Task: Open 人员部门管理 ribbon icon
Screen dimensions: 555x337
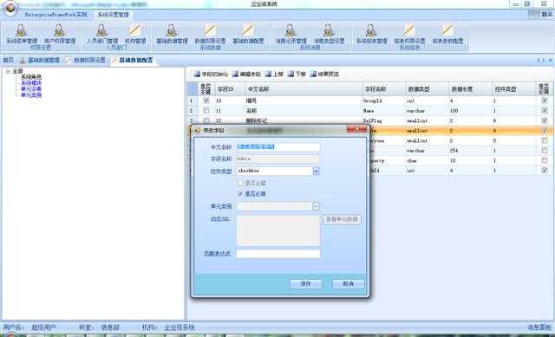Action: [x=102, y=34]
